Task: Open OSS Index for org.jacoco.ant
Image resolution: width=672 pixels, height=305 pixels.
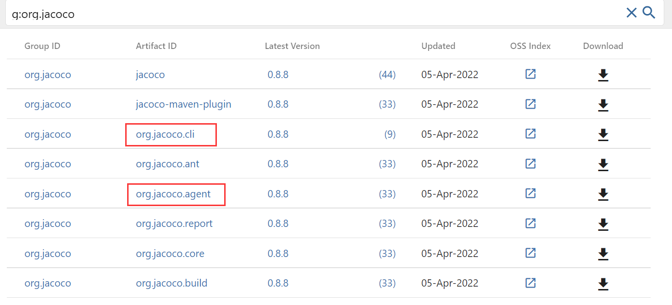Action: click(x=530, y=163)
